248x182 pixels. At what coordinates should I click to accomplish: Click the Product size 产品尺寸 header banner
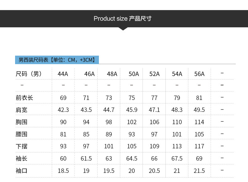tap(124, 19)
